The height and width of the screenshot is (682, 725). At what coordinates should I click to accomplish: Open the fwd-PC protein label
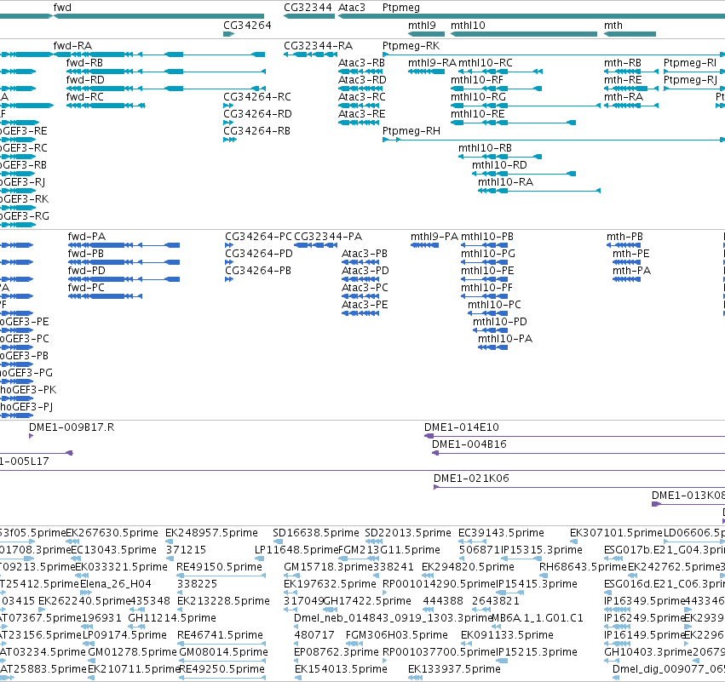tap(86, 288)
